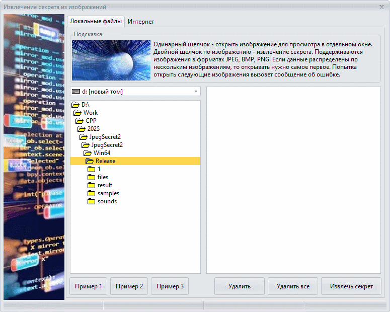
Task: Open the drive selection dropdown arrow
Action: point(195,92)
